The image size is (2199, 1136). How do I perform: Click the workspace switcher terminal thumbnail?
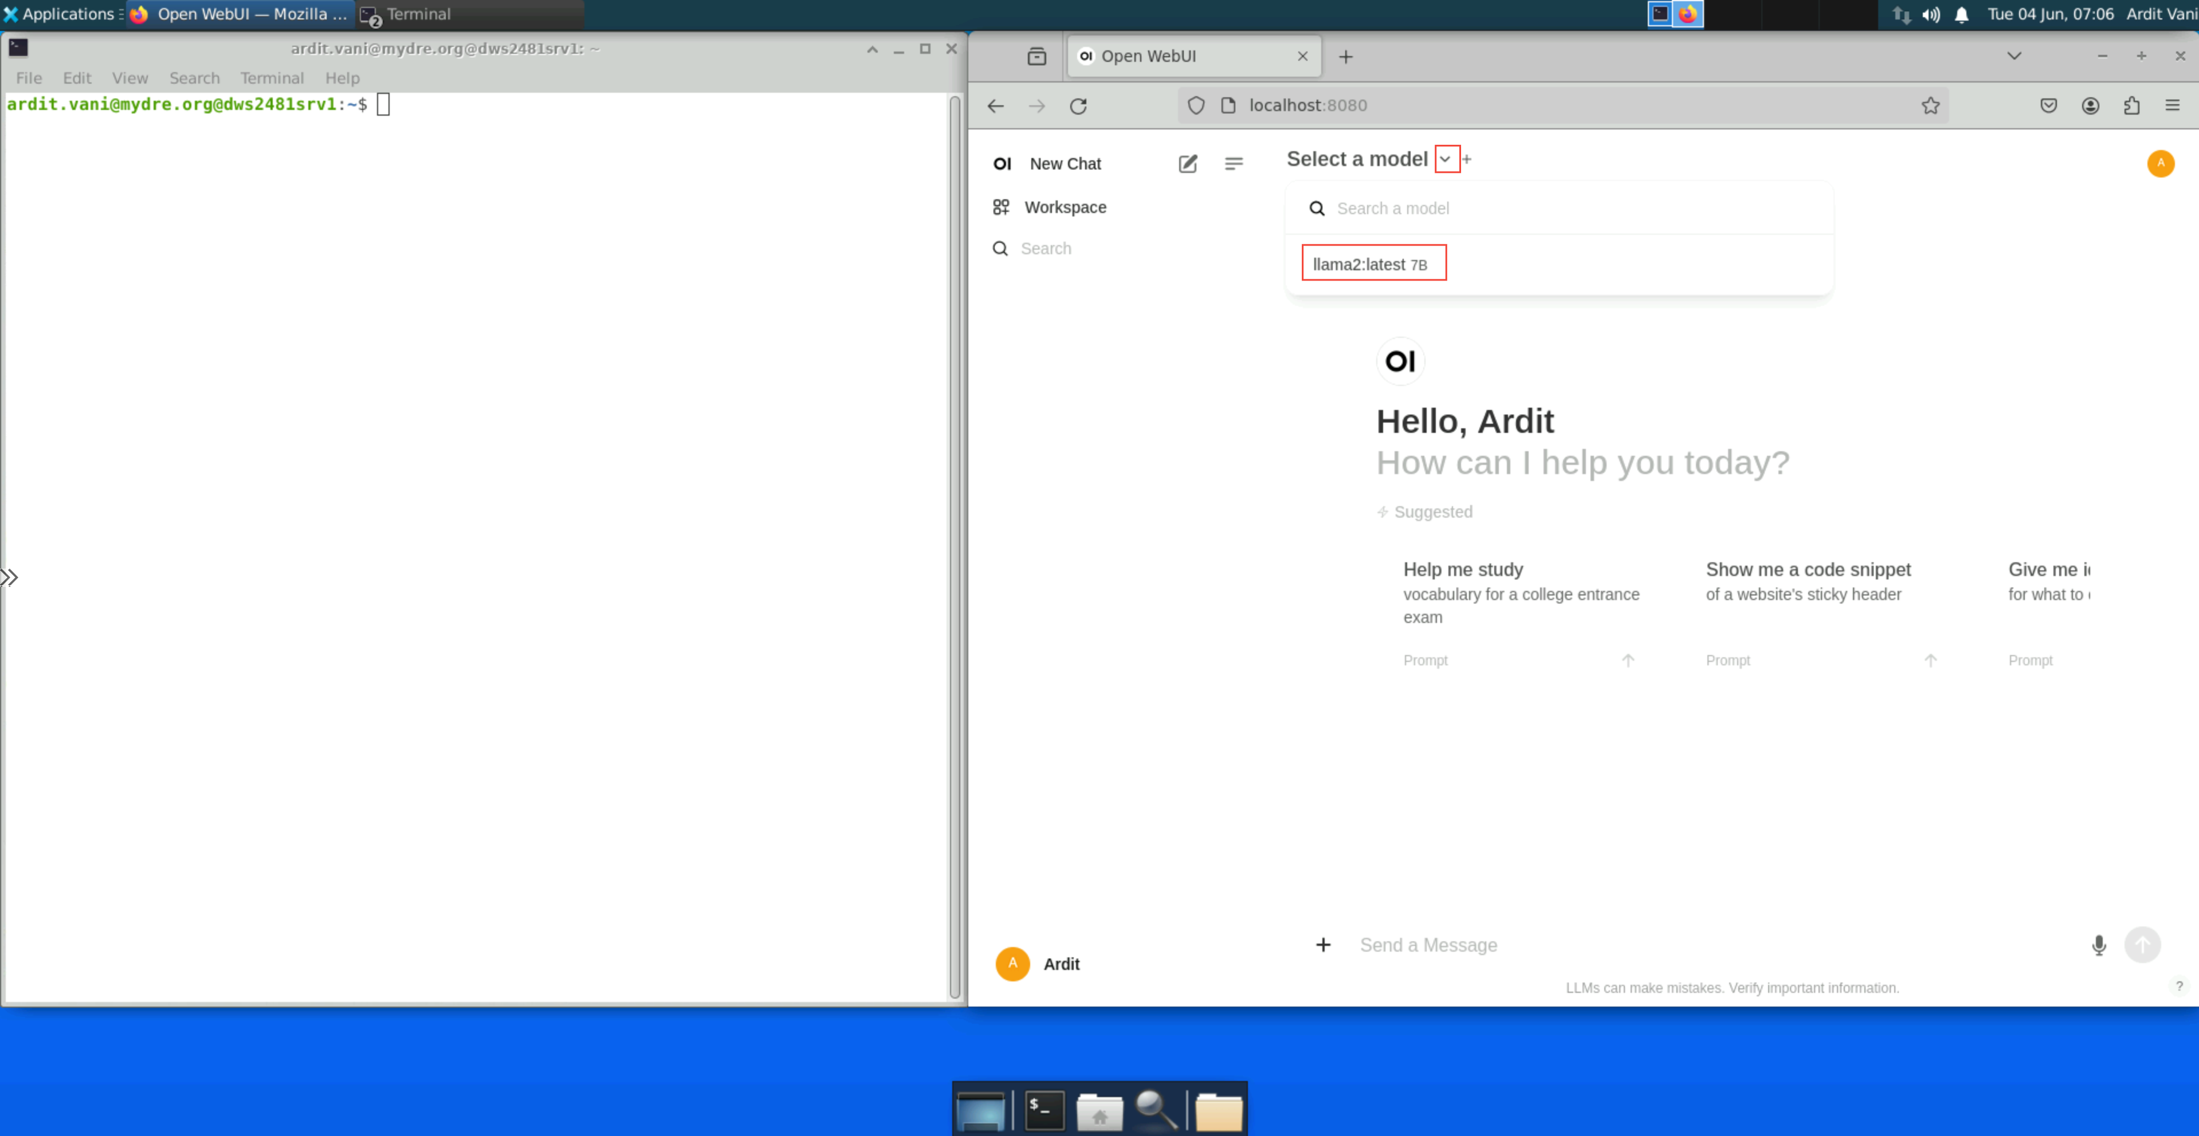(x=1659, y=14)
